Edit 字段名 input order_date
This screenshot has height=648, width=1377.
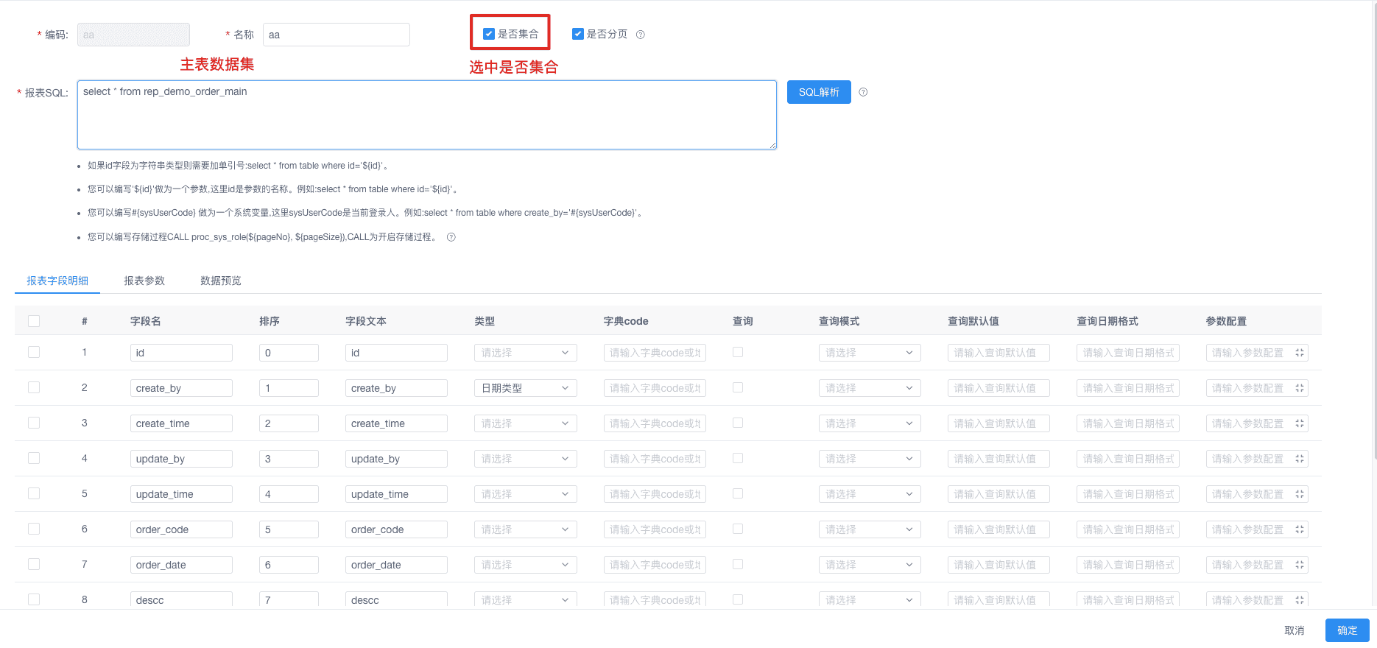(181, 565)
